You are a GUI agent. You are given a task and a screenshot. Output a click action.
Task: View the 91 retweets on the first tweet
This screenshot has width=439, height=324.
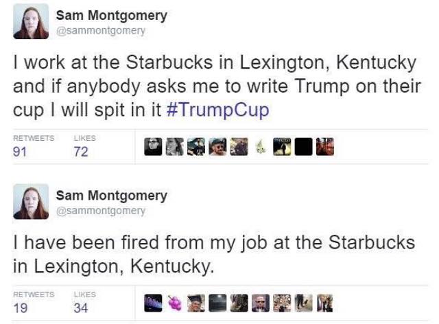point(21,152)
